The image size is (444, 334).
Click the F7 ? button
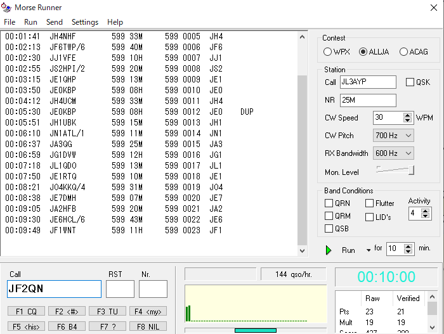click(x=107, y=326)
